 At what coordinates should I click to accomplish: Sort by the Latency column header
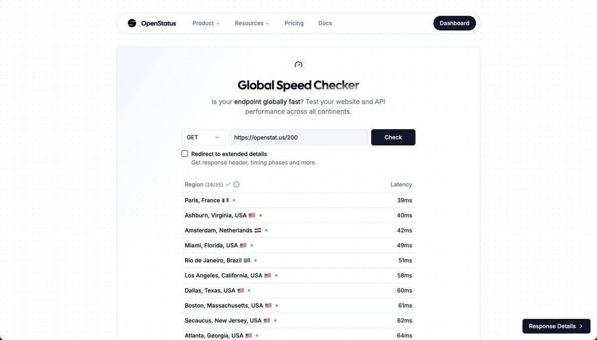click(x=401, y=184)
